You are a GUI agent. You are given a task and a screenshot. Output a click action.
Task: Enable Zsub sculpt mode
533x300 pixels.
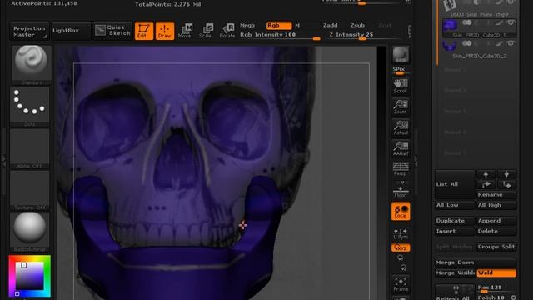pos(357,25)
